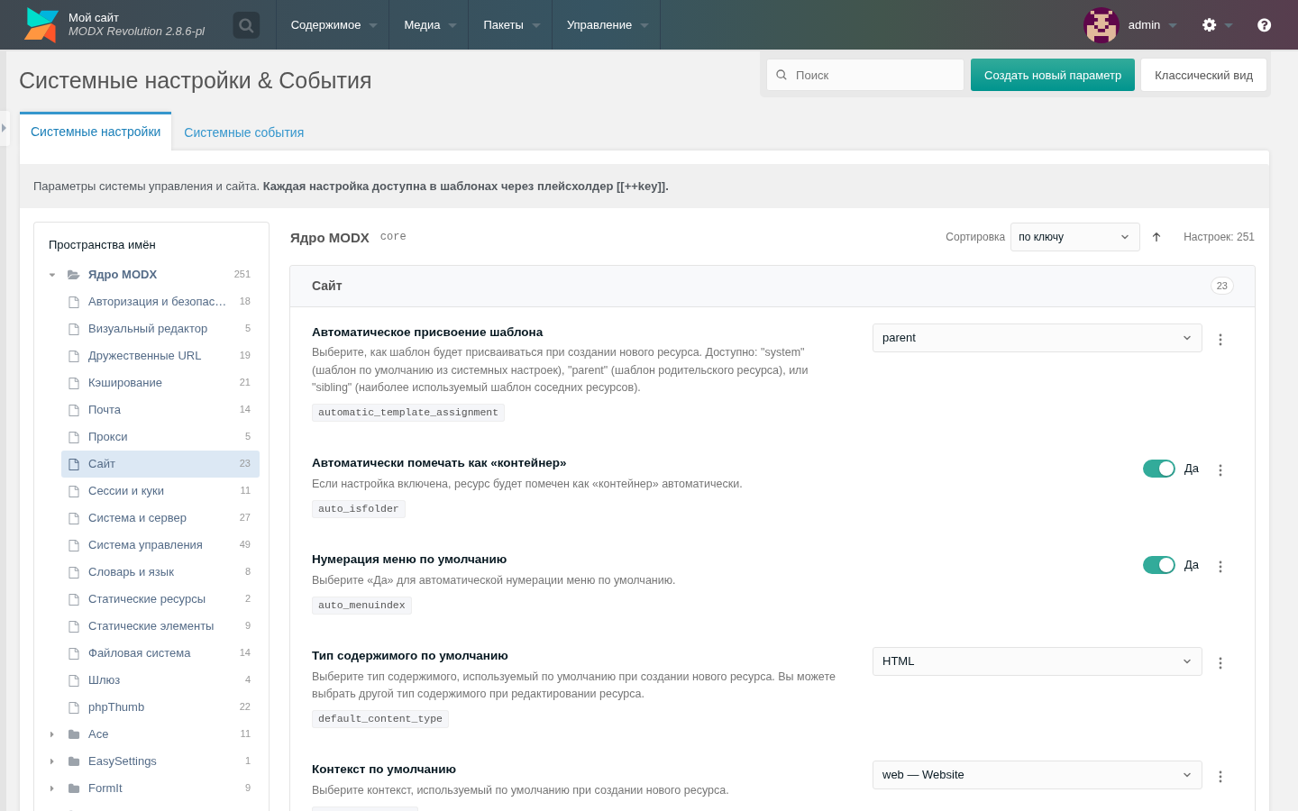Open the Пакеты menu
1298x811 pixels.
(x=511, y=25)
